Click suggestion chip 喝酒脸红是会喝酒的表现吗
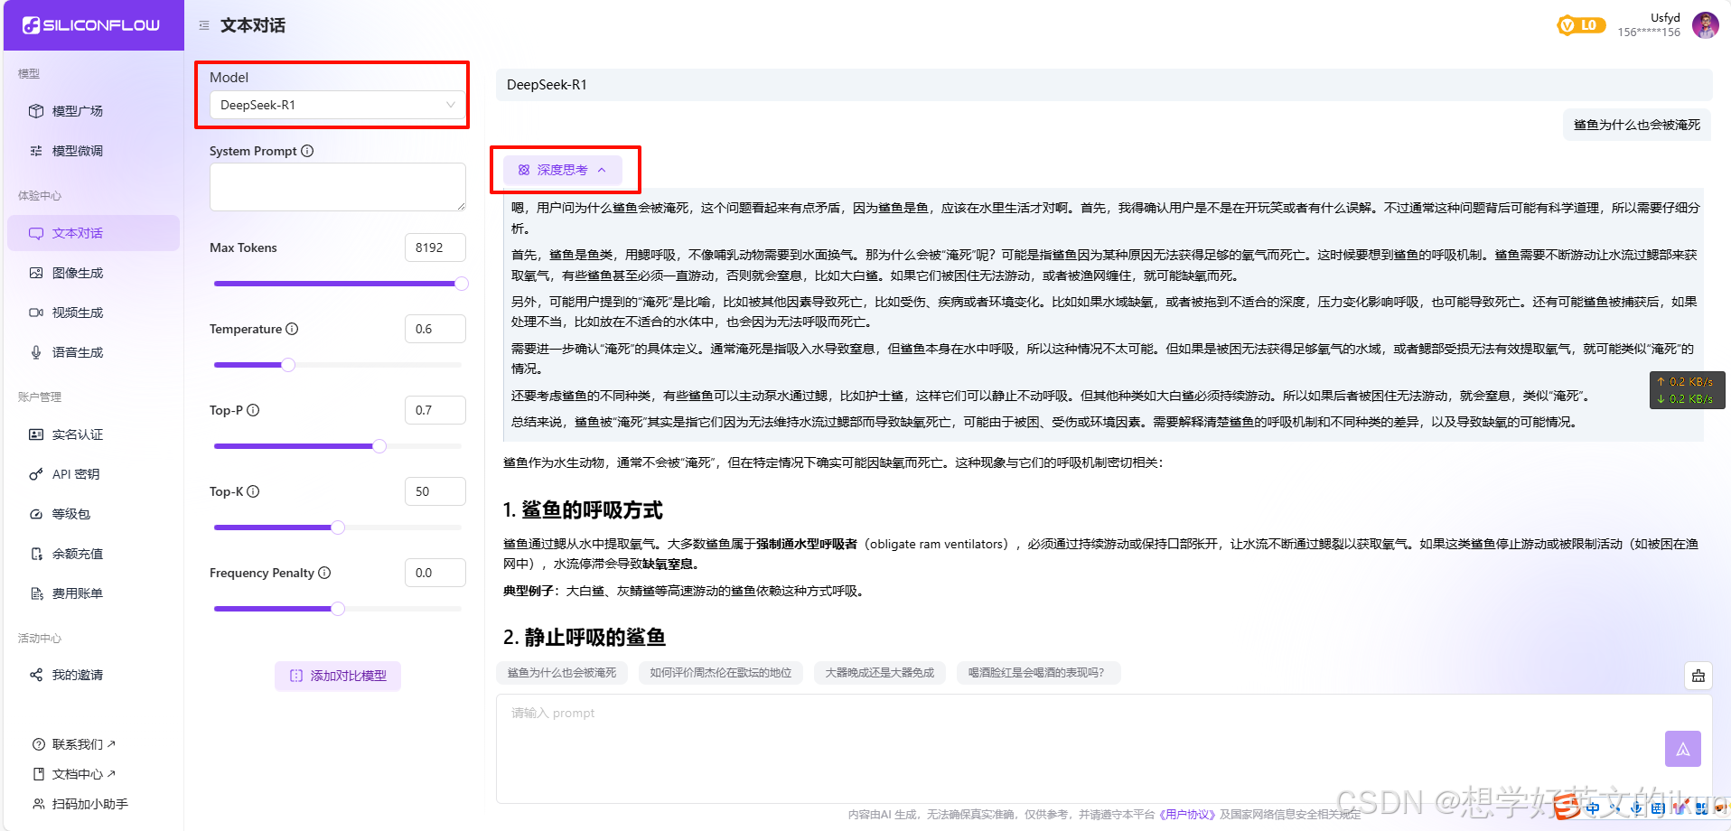The width and height of the screenshot is (1731, 831). coord(1039,673)
